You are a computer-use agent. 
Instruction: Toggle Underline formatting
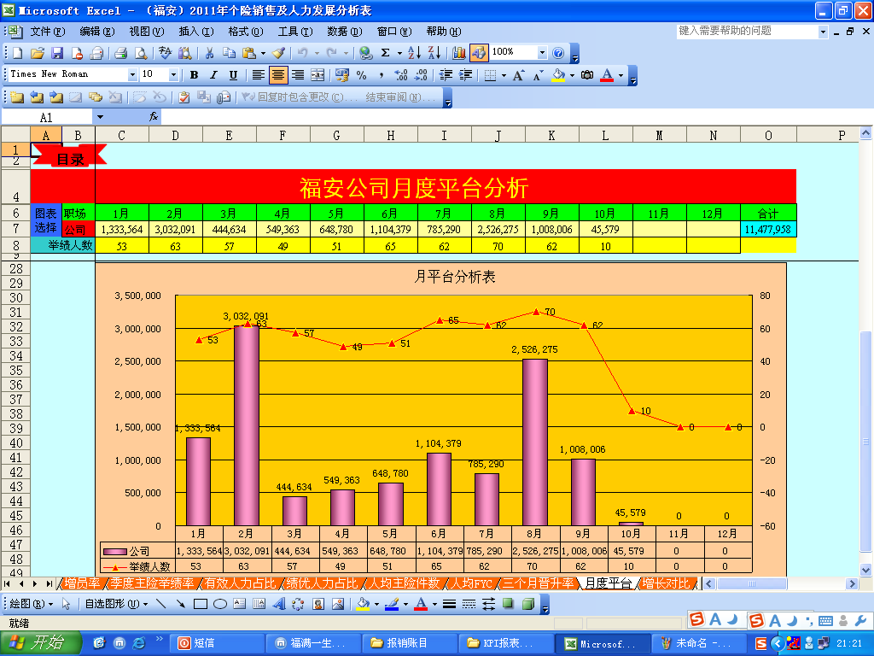click(x=233, y=75)
